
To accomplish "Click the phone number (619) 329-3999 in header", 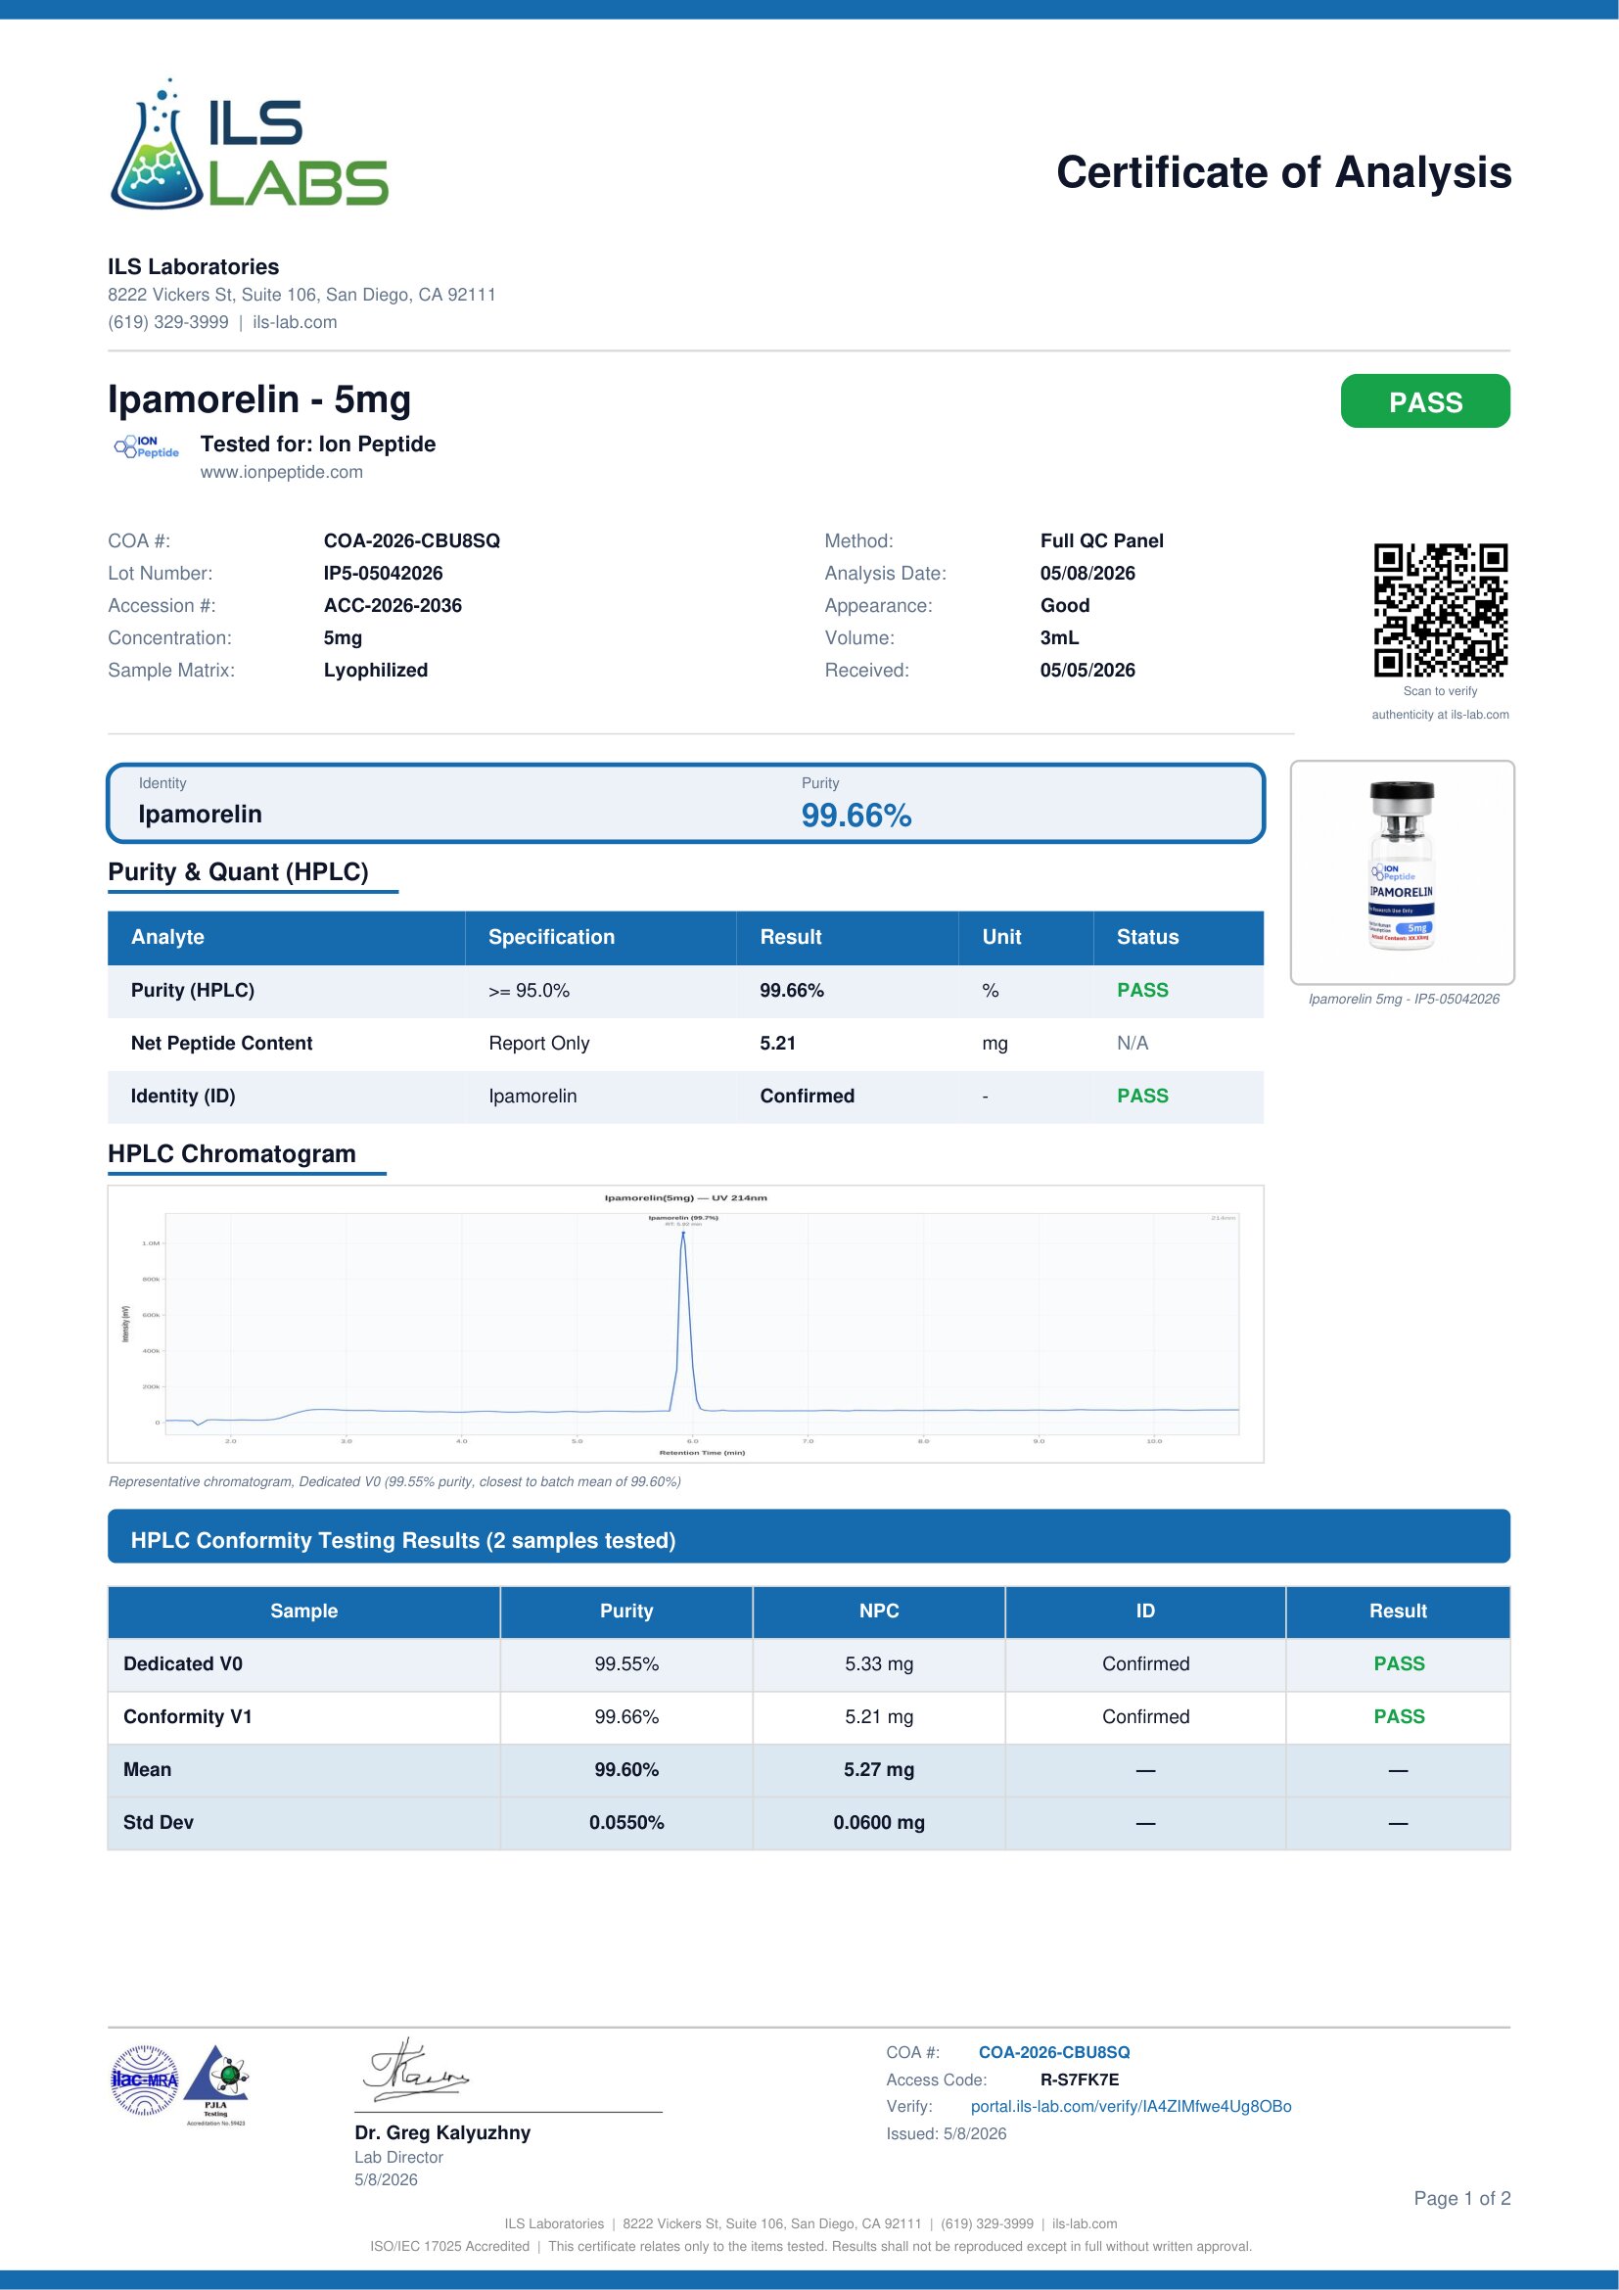I will 168,322.
